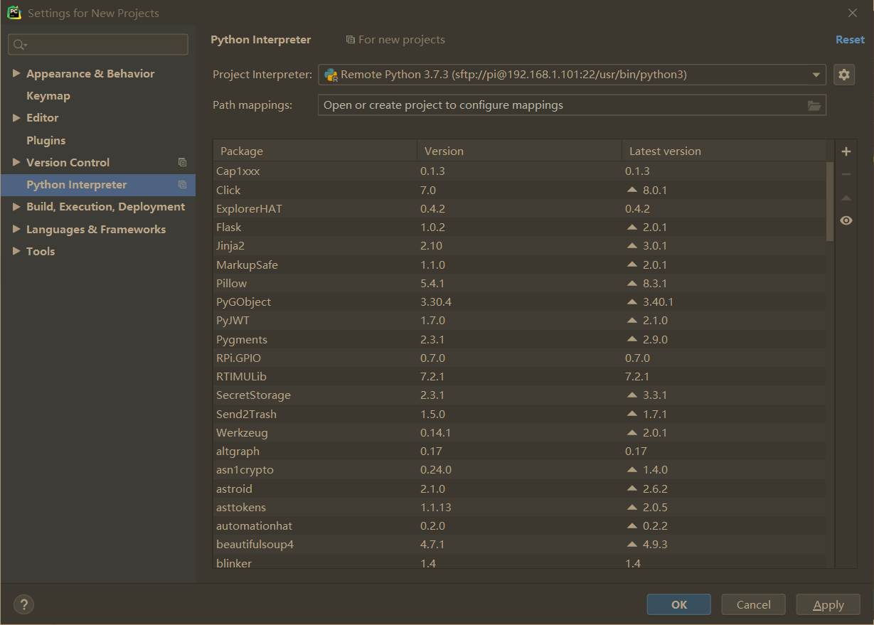Open interpreter settings with the gear icon
Viewport: 874px width, 625px height.
[x=844, y=74]
